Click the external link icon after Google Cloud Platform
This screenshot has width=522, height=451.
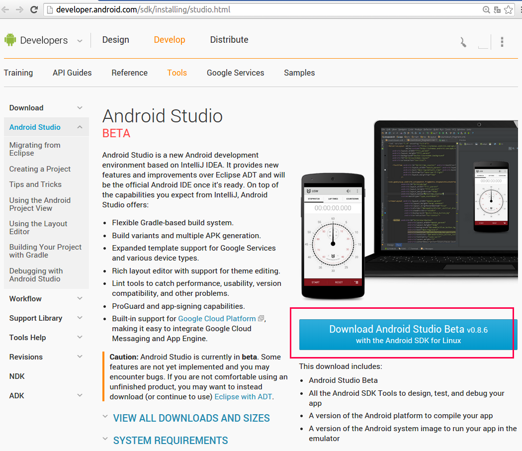click(261, 318)
